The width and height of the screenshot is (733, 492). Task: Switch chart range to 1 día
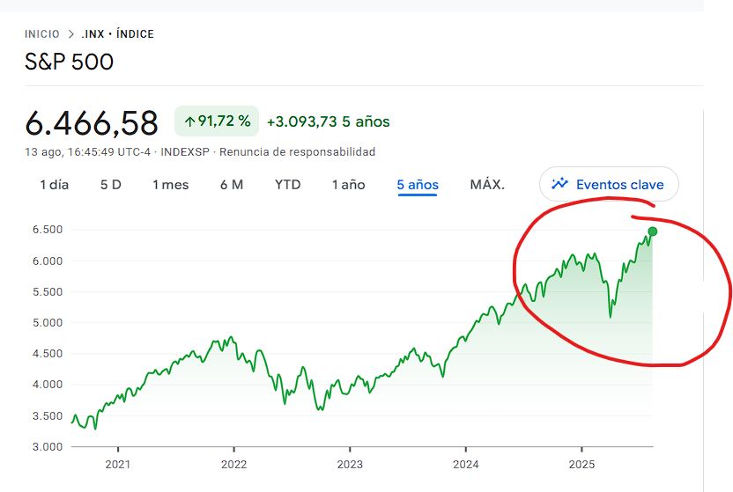(x=54, y=185)
